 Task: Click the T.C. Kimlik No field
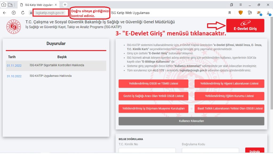coord(147,151)
